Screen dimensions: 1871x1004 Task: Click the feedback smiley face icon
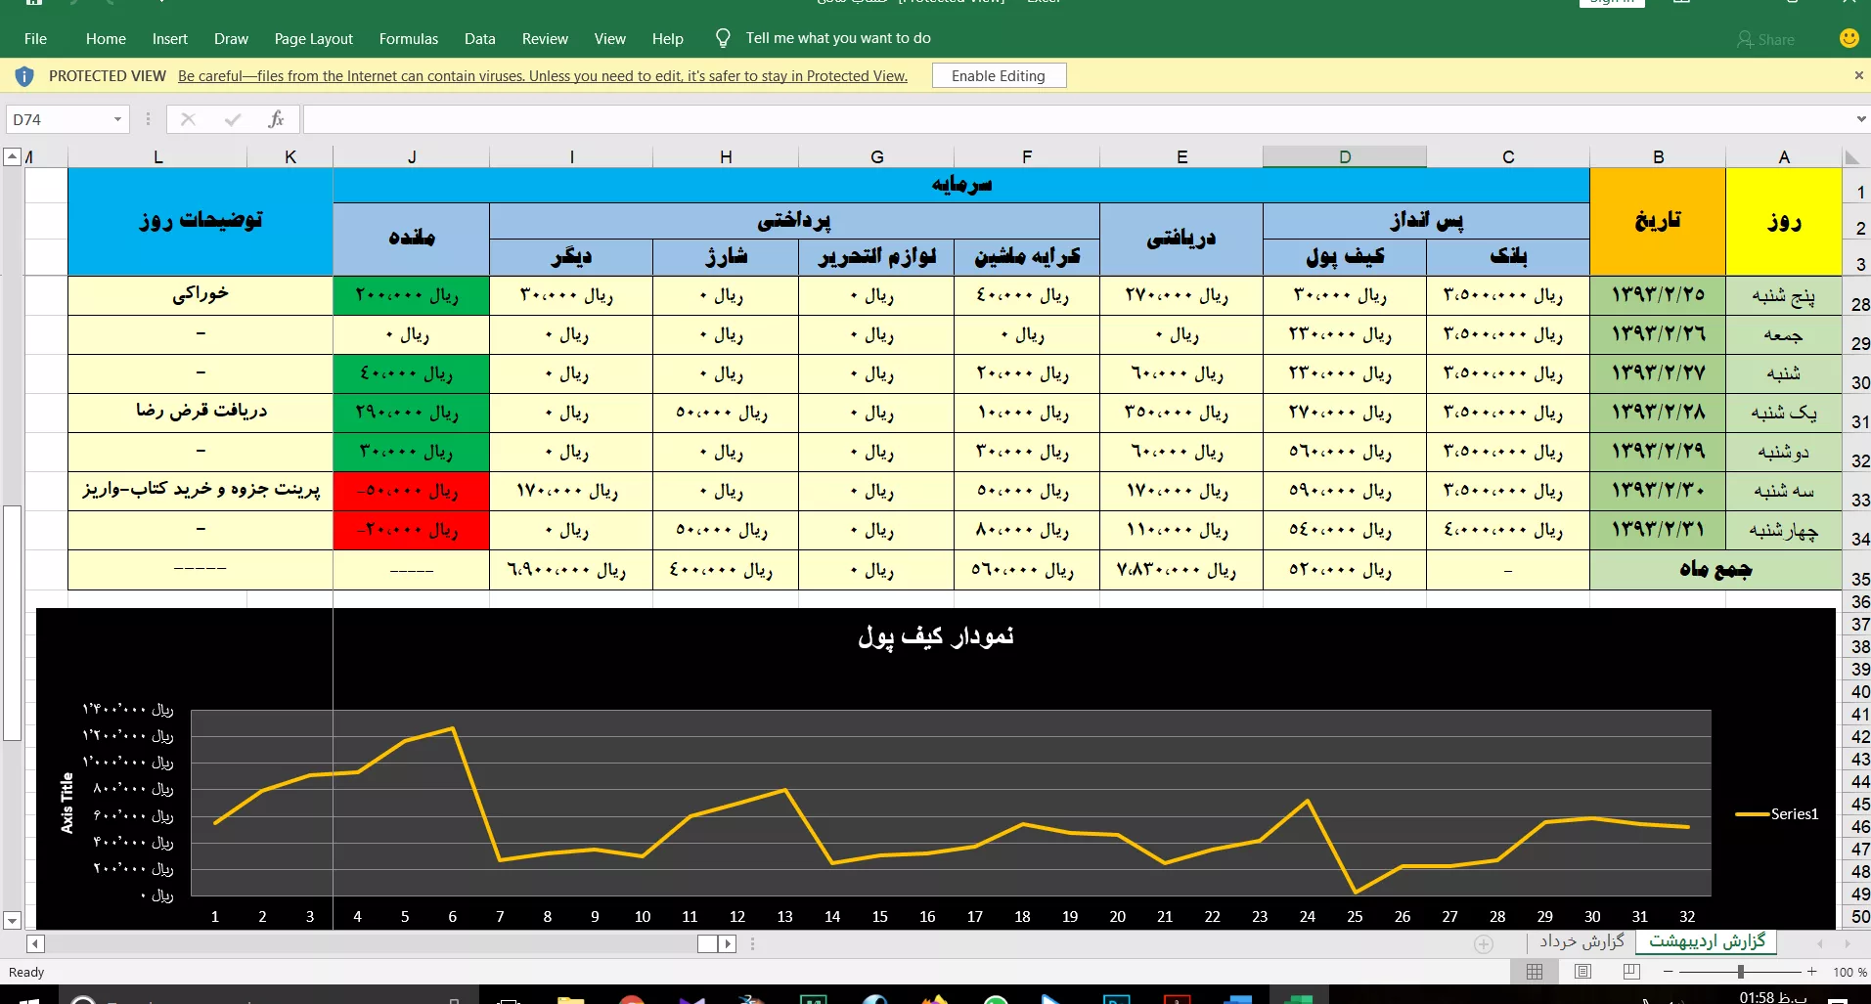(x=1849, y=38)
